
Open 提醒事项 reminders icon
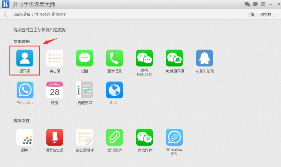pos(85,90)
